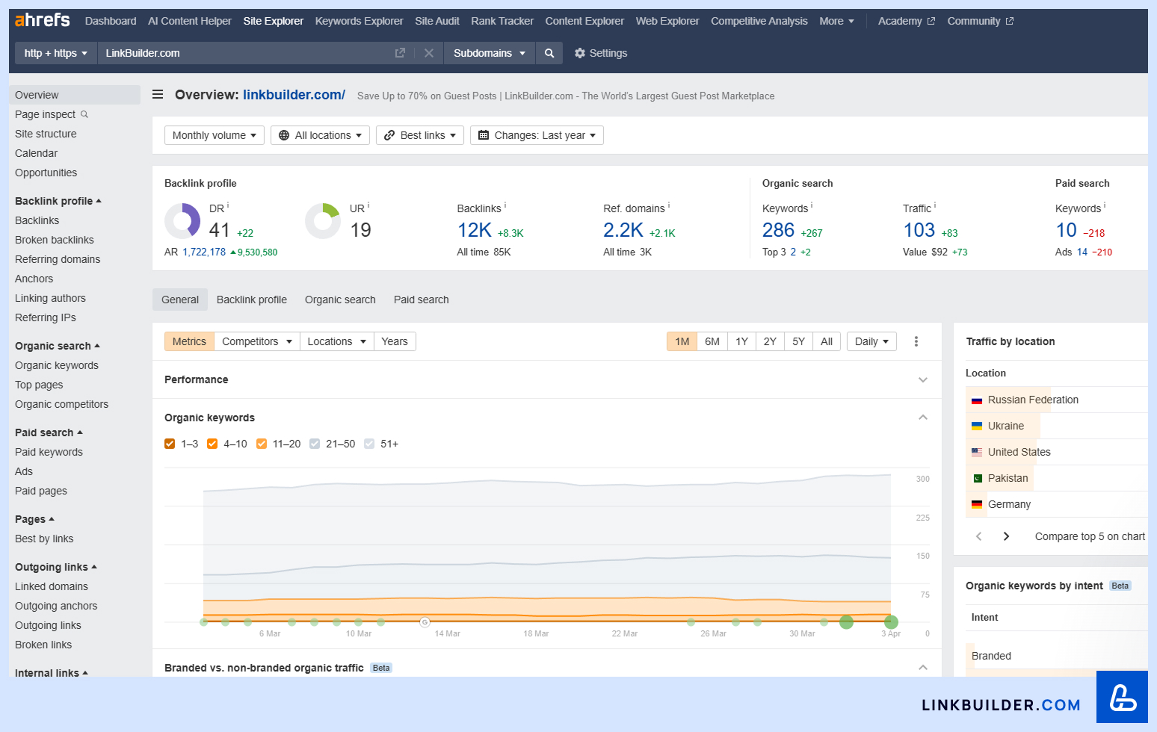Go to next traffic locations page
Screen dimensions: 1157x732
1006,536
